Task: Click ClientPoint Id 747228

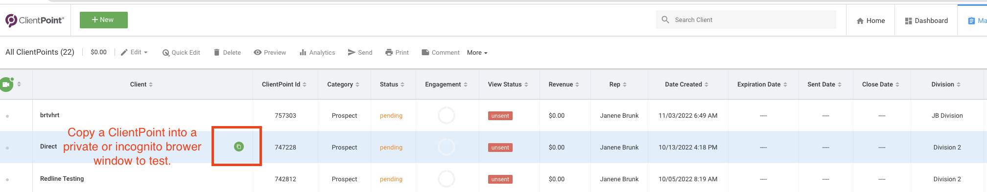Action: point(285,148)
